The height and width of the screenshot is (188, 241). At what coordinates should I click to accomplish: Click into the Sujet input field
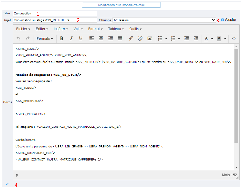[55, 20]
